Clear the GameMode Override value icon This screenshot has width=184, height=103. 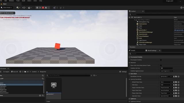pos(179,77)
